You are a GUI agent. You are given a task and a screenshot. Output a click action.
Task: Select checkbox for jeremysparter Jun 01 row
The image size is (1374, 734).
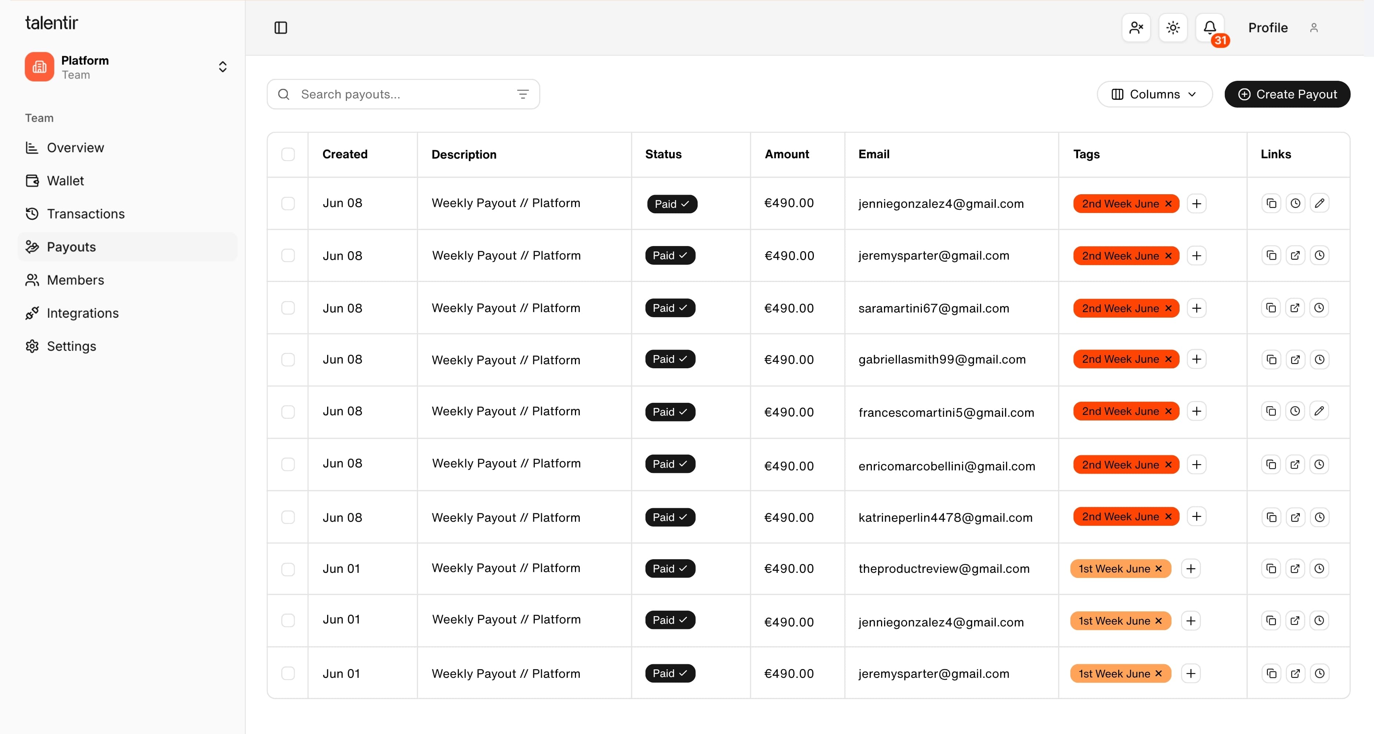click(x=288, y=673)
